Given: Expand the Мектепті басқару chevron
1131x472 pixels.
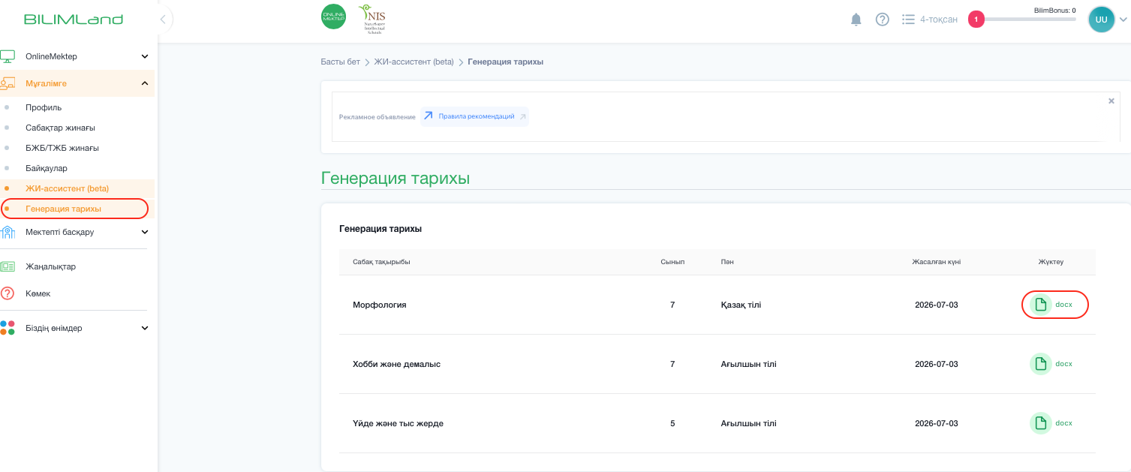Looking at the screenshot, I should coord(145,232).
